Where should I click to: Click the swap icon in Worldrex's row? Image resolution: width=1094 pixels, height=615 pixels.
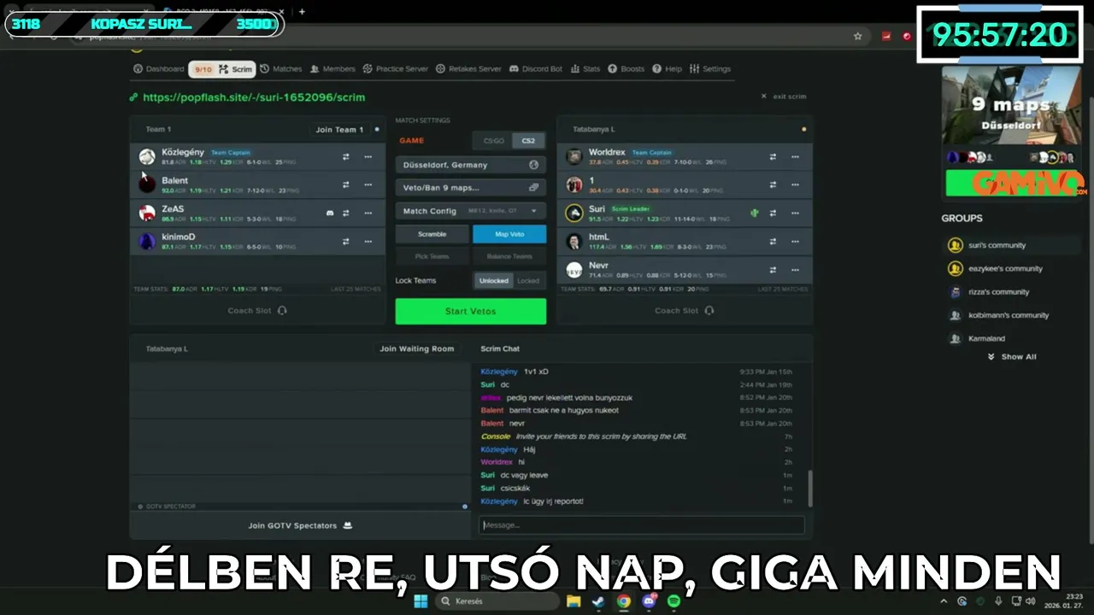773,157
